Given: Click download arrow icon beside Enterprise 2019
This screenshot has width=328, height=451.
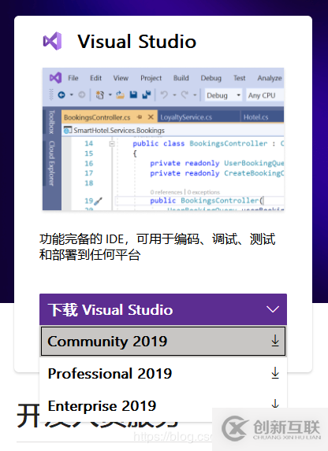Looking at the screenshot, I should (x=275, y=404).
